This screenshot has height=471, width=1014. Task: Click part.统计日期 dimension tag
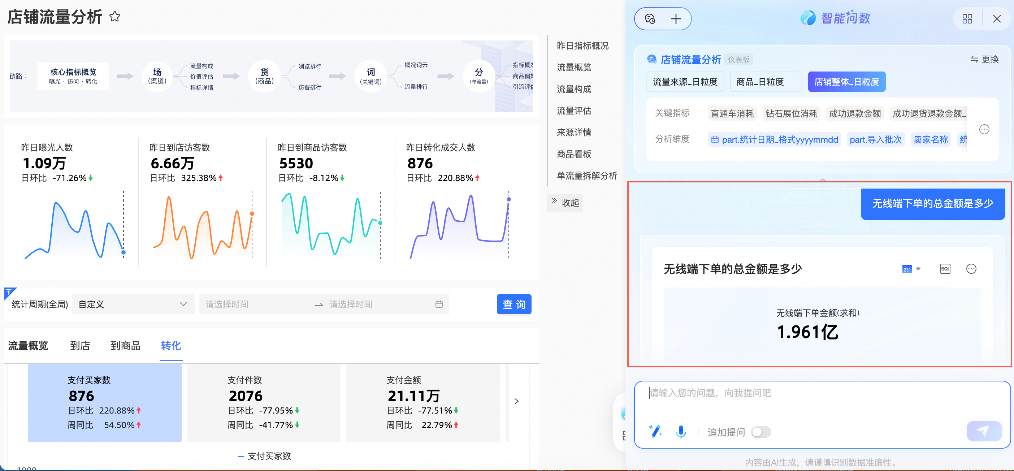click(x=774, y=139)
